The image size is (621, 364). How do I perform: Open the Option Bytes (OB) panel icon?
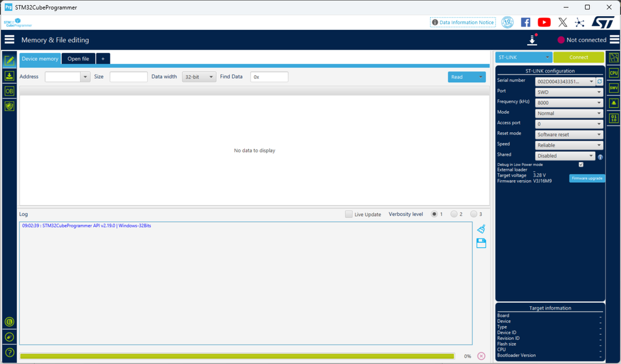click(x=9, y=91)
